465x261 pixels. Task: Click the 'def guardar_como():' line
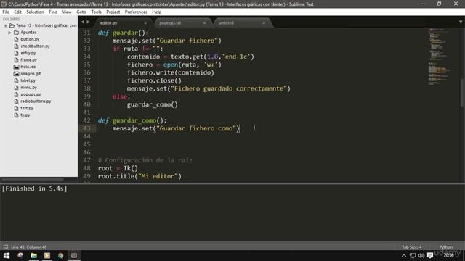(x=132, y=120)
